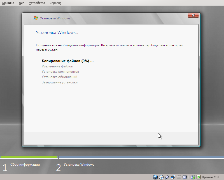Close the Установка Windows dialog
The image size is (224, 180).
coord(193,15)
